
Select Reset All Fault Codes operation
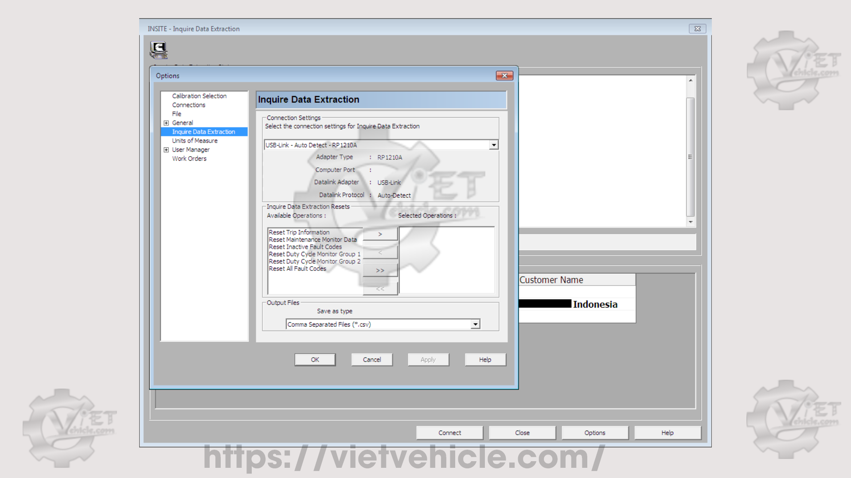[297, 269]
